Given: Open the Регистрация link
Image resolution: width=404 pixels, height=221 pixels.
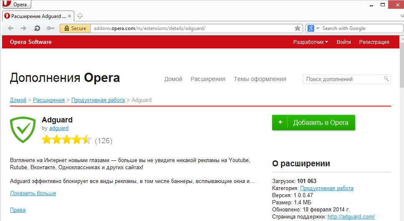Looking at the screenshot, I should tap(374, 42).
